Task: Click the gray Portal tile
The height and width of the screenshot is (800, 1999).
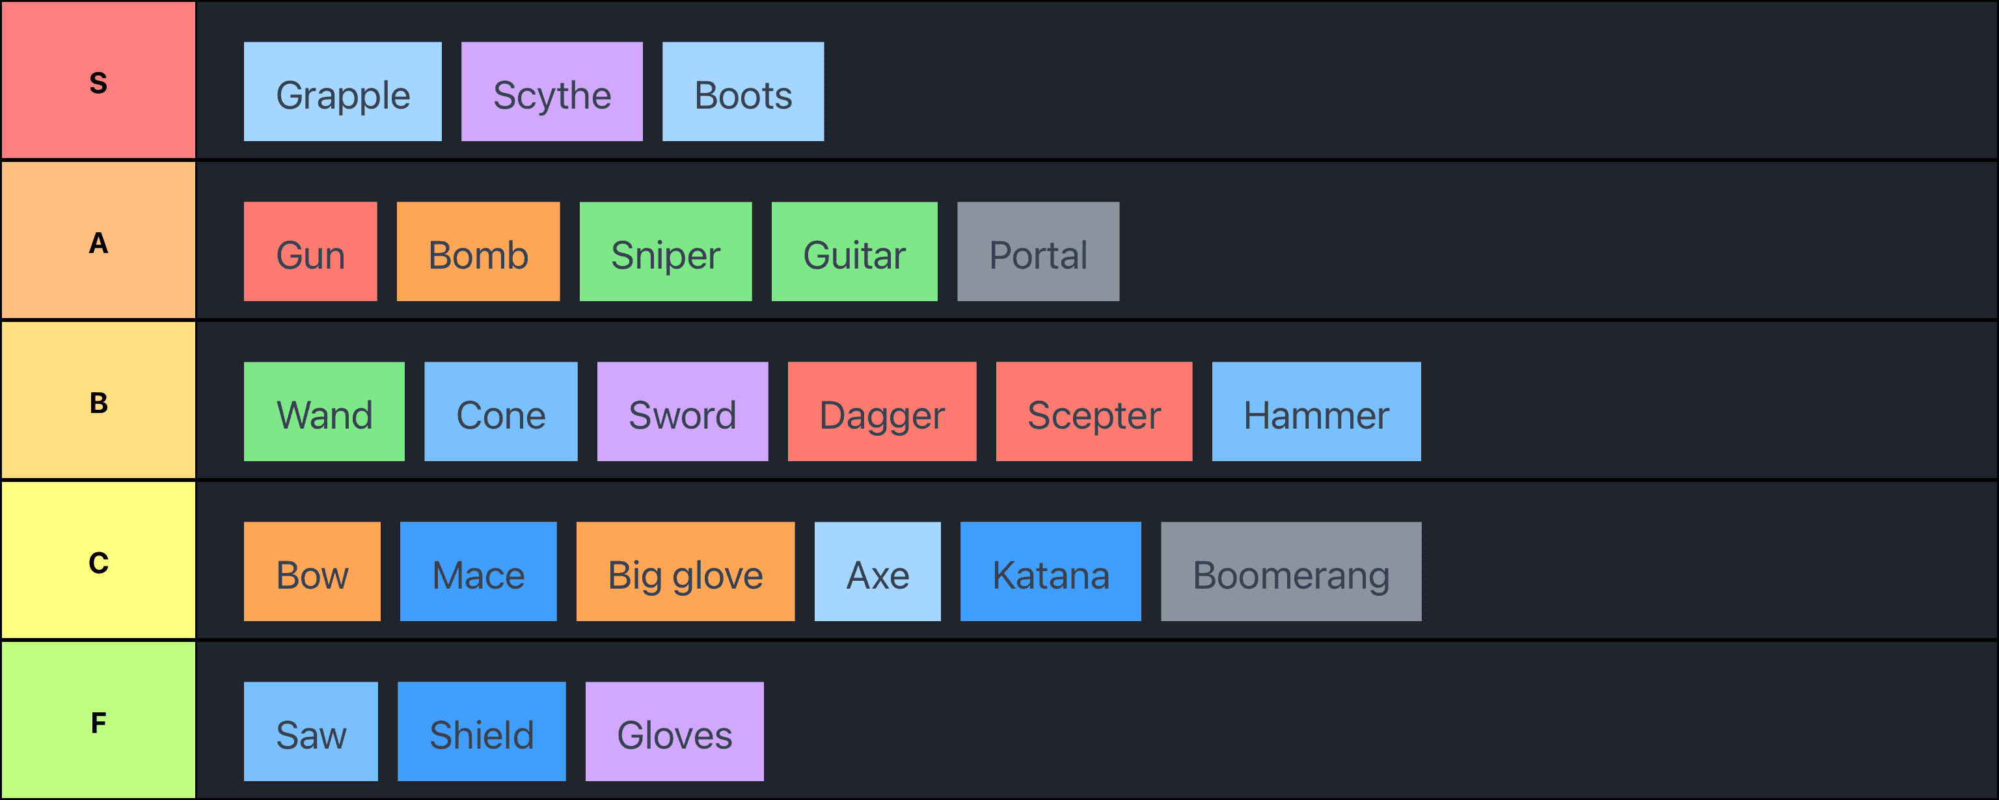Action: pos(1037,252)
